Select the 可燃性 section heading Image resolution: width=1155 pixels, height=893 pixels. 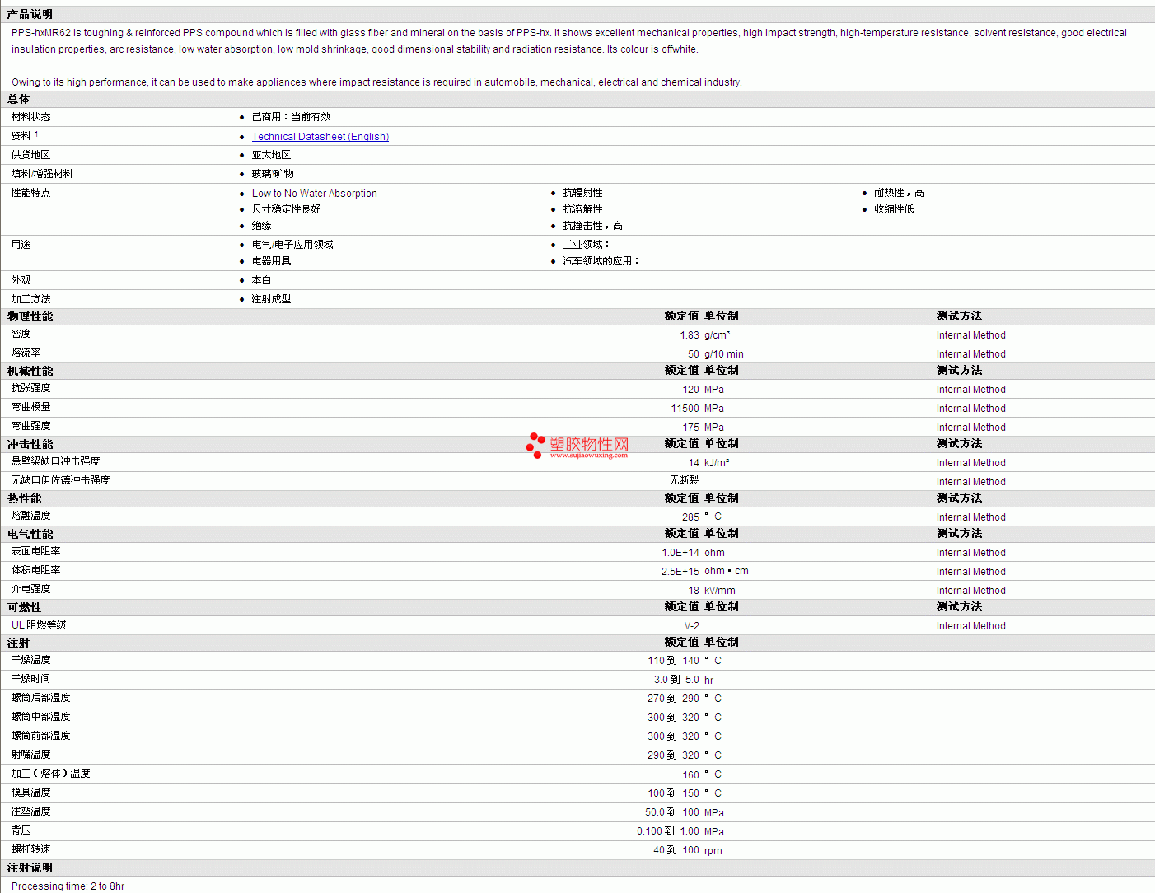tap(24, 607)
